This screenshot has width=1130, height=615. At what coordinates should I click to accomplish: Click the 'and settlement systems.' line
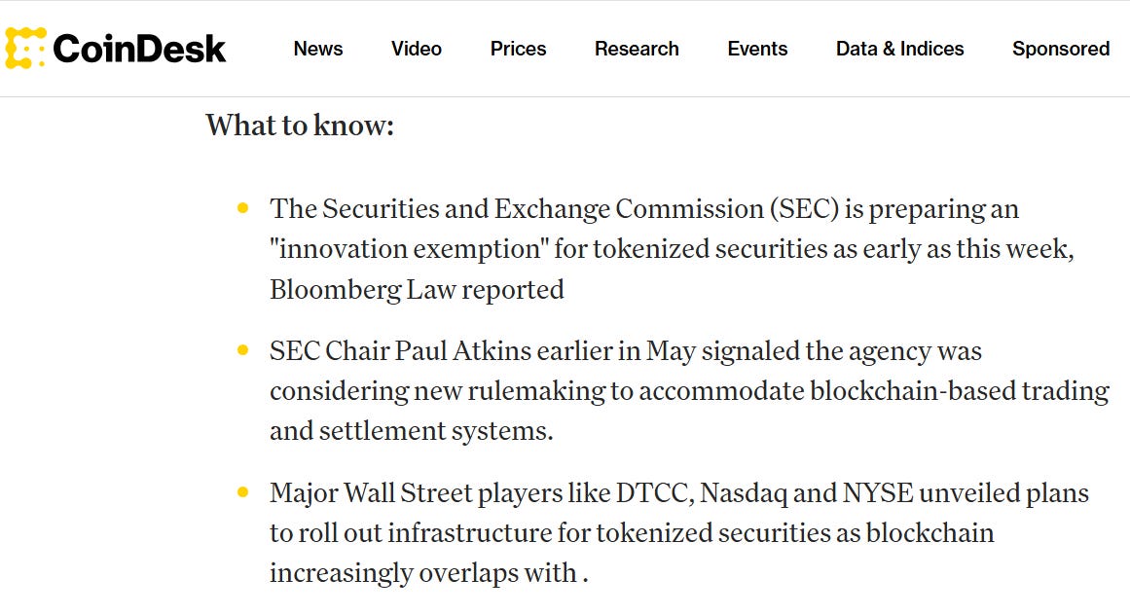coord(412,431)
